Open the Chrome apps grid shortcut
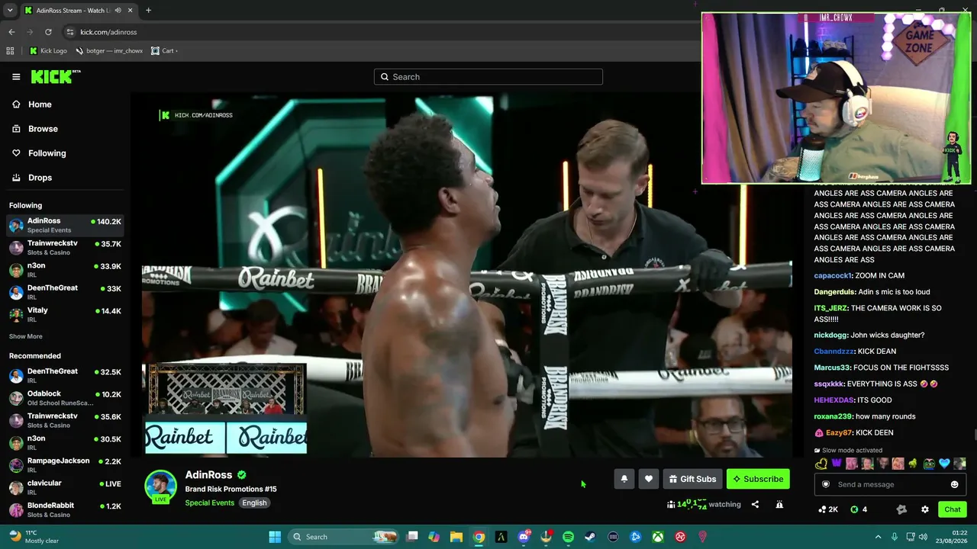This screenshot has width=977, height=549. click(10, 51)
